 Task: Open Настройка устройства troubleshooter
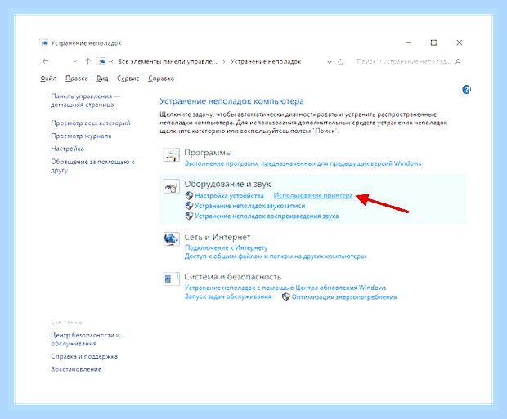229,196
